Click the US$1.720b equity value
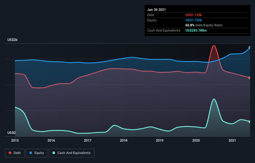 pos(194,20)
